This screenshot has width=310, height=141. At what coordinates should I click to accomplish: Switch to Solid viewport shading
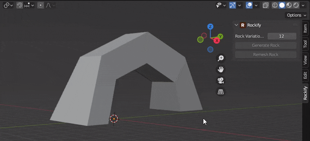(282, 5)
